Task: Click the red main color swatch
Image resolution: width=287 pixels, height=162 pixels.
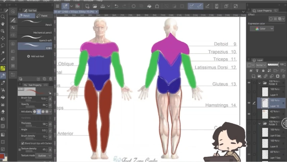Action: point(2,156)
